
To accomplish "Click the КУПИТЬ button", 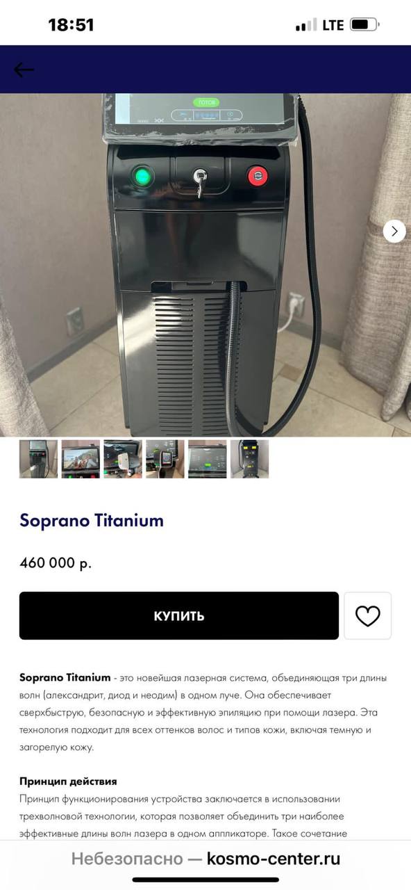I will [179, 616].
